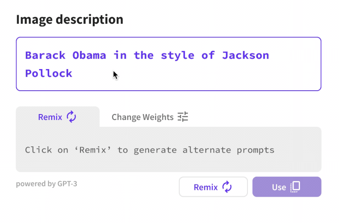339x223 pixels.
Task: Click the 'Image description' heading
Action: click(69, 19)
